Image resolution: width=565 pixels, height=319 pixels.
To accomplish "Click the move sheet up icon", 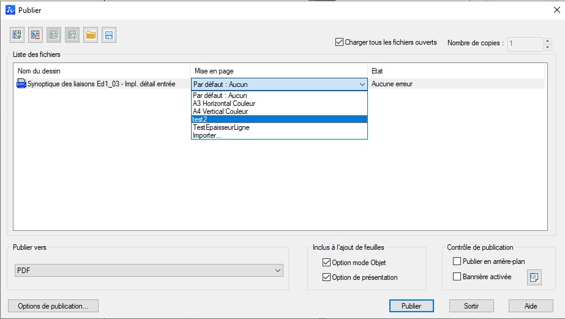I will [54, 35].
